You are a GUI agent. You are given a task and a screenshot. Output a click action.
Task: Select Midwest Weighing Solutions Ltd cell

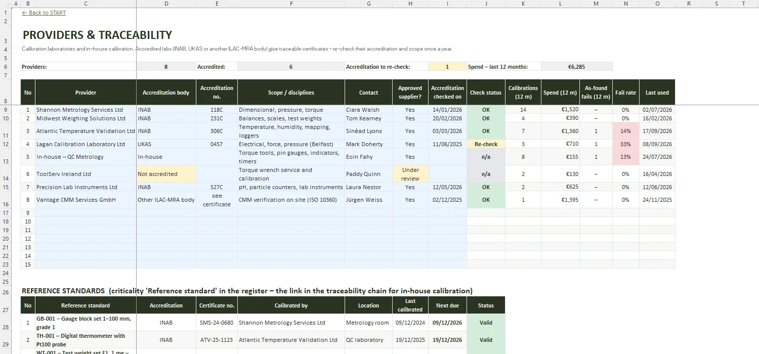click(x=86, y=118)
